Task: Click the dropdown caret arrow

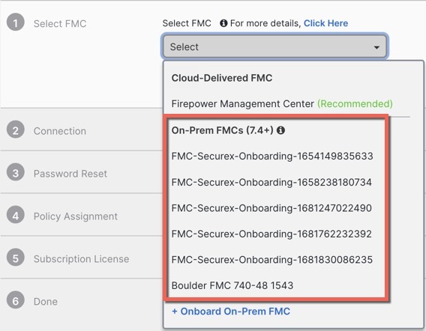Action: pyautogui.click(x=376, y=47)
